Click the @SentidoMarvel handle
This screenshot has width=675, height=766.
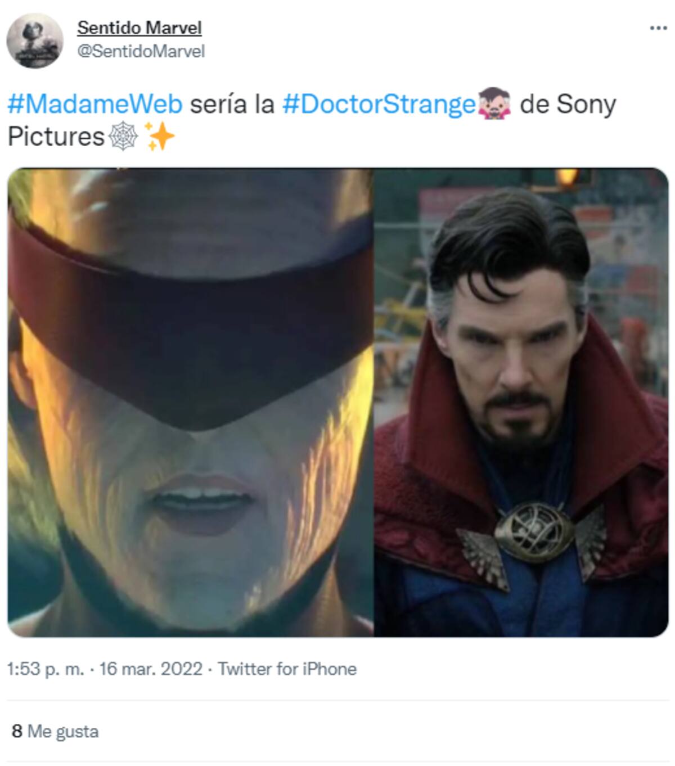pos(141,51)
